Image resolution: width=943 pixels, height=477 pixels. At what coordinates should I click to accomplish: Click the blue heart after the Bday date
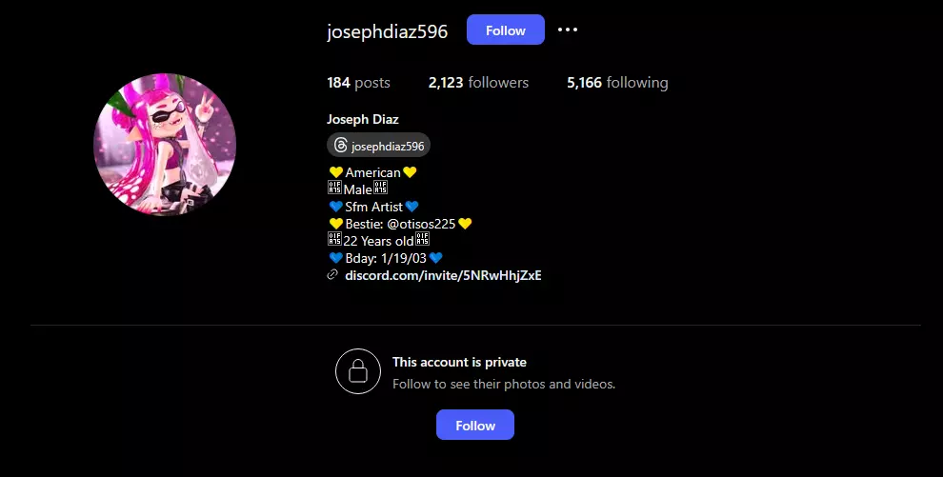[x=436, y=258]
